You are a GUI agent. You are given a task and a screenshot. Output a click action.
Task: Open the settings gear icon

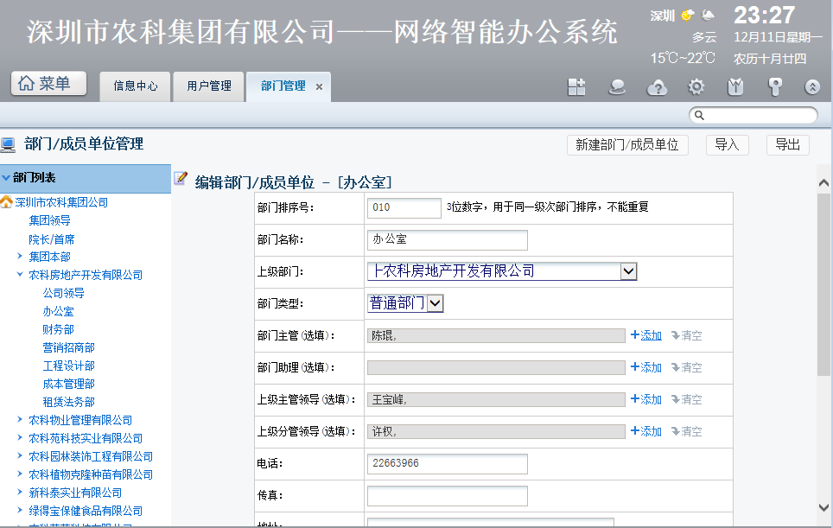point(696,86)
